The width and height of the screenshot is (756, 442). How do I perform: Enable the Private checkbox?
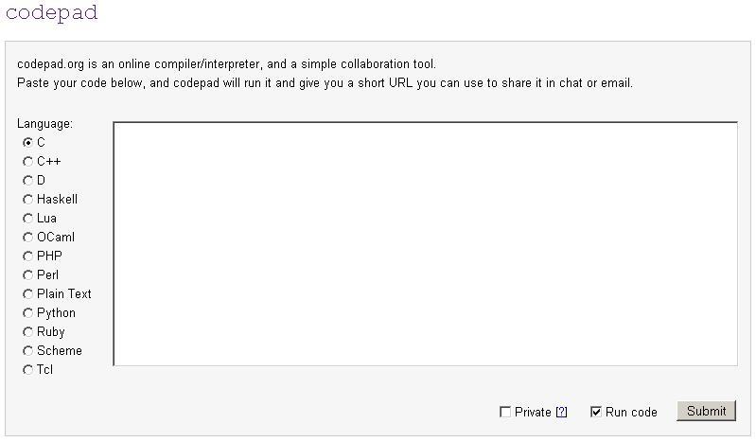tap(505, 412)
